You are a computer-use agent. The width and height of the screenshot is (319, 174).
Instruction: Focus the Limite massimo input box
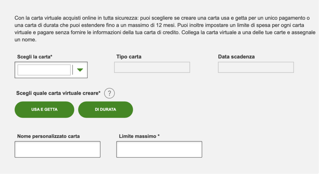click(159, 149)
